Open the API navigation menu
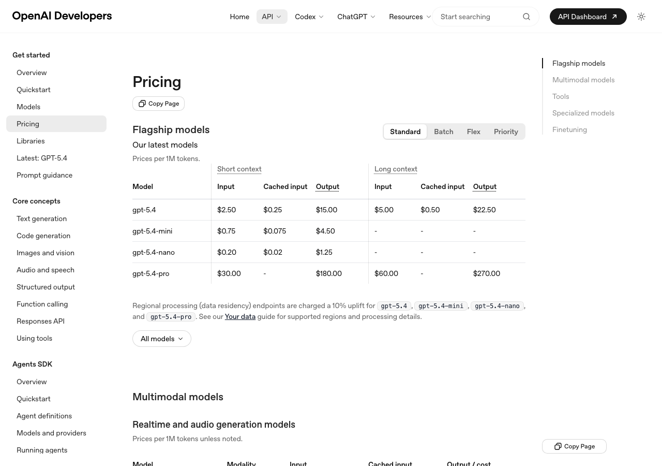 tap(272, 17)
